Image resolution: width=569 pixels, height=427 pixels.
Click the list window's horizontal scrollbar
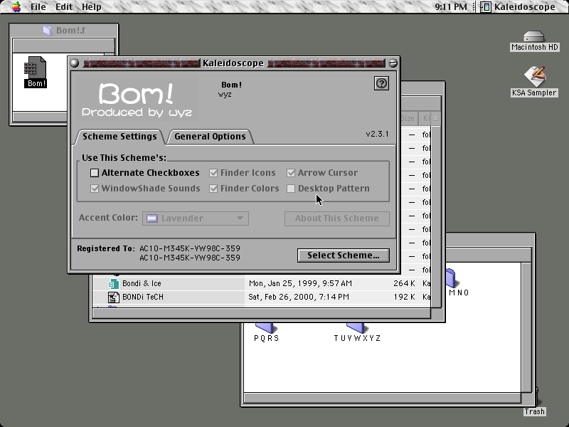[x=261, y=313]
